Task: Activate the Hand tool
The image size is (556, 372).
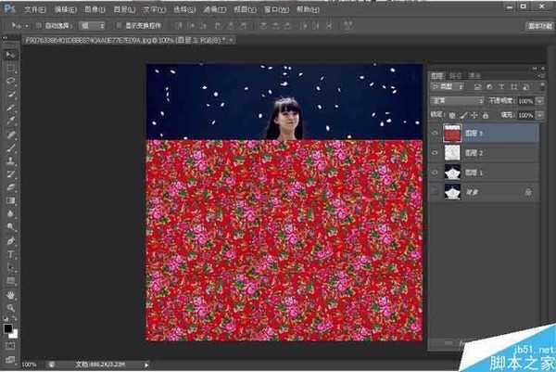Action: pos(10,293)
